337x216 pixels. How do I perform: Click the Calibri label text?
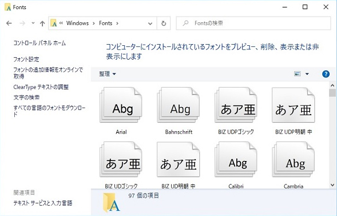coord(236,186)
